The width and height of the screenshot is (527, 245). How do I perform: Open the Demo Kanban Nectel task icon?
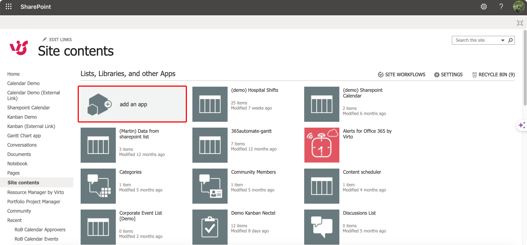pos(210,227)
